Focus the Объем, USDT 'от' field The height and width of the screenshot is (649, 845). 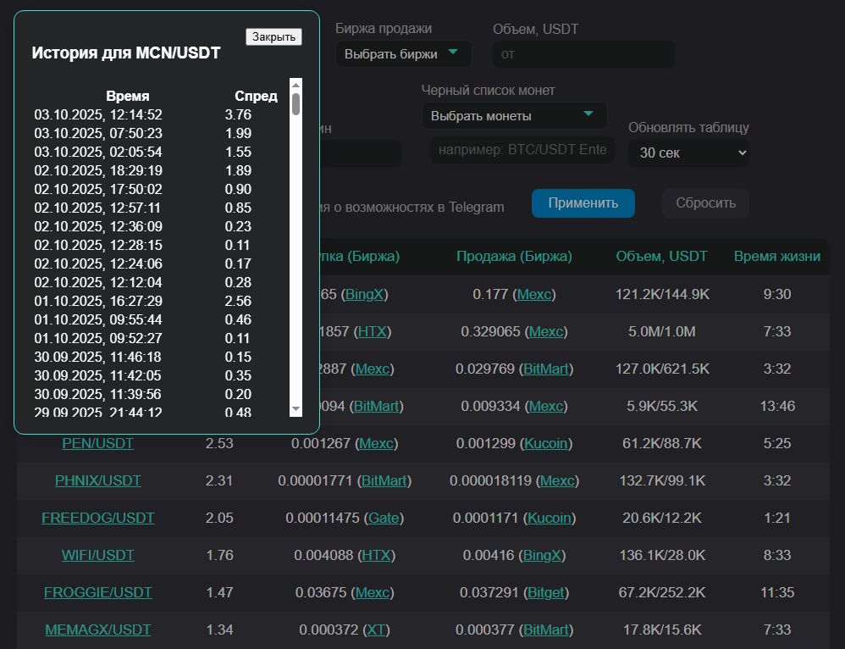click(583, 54)
